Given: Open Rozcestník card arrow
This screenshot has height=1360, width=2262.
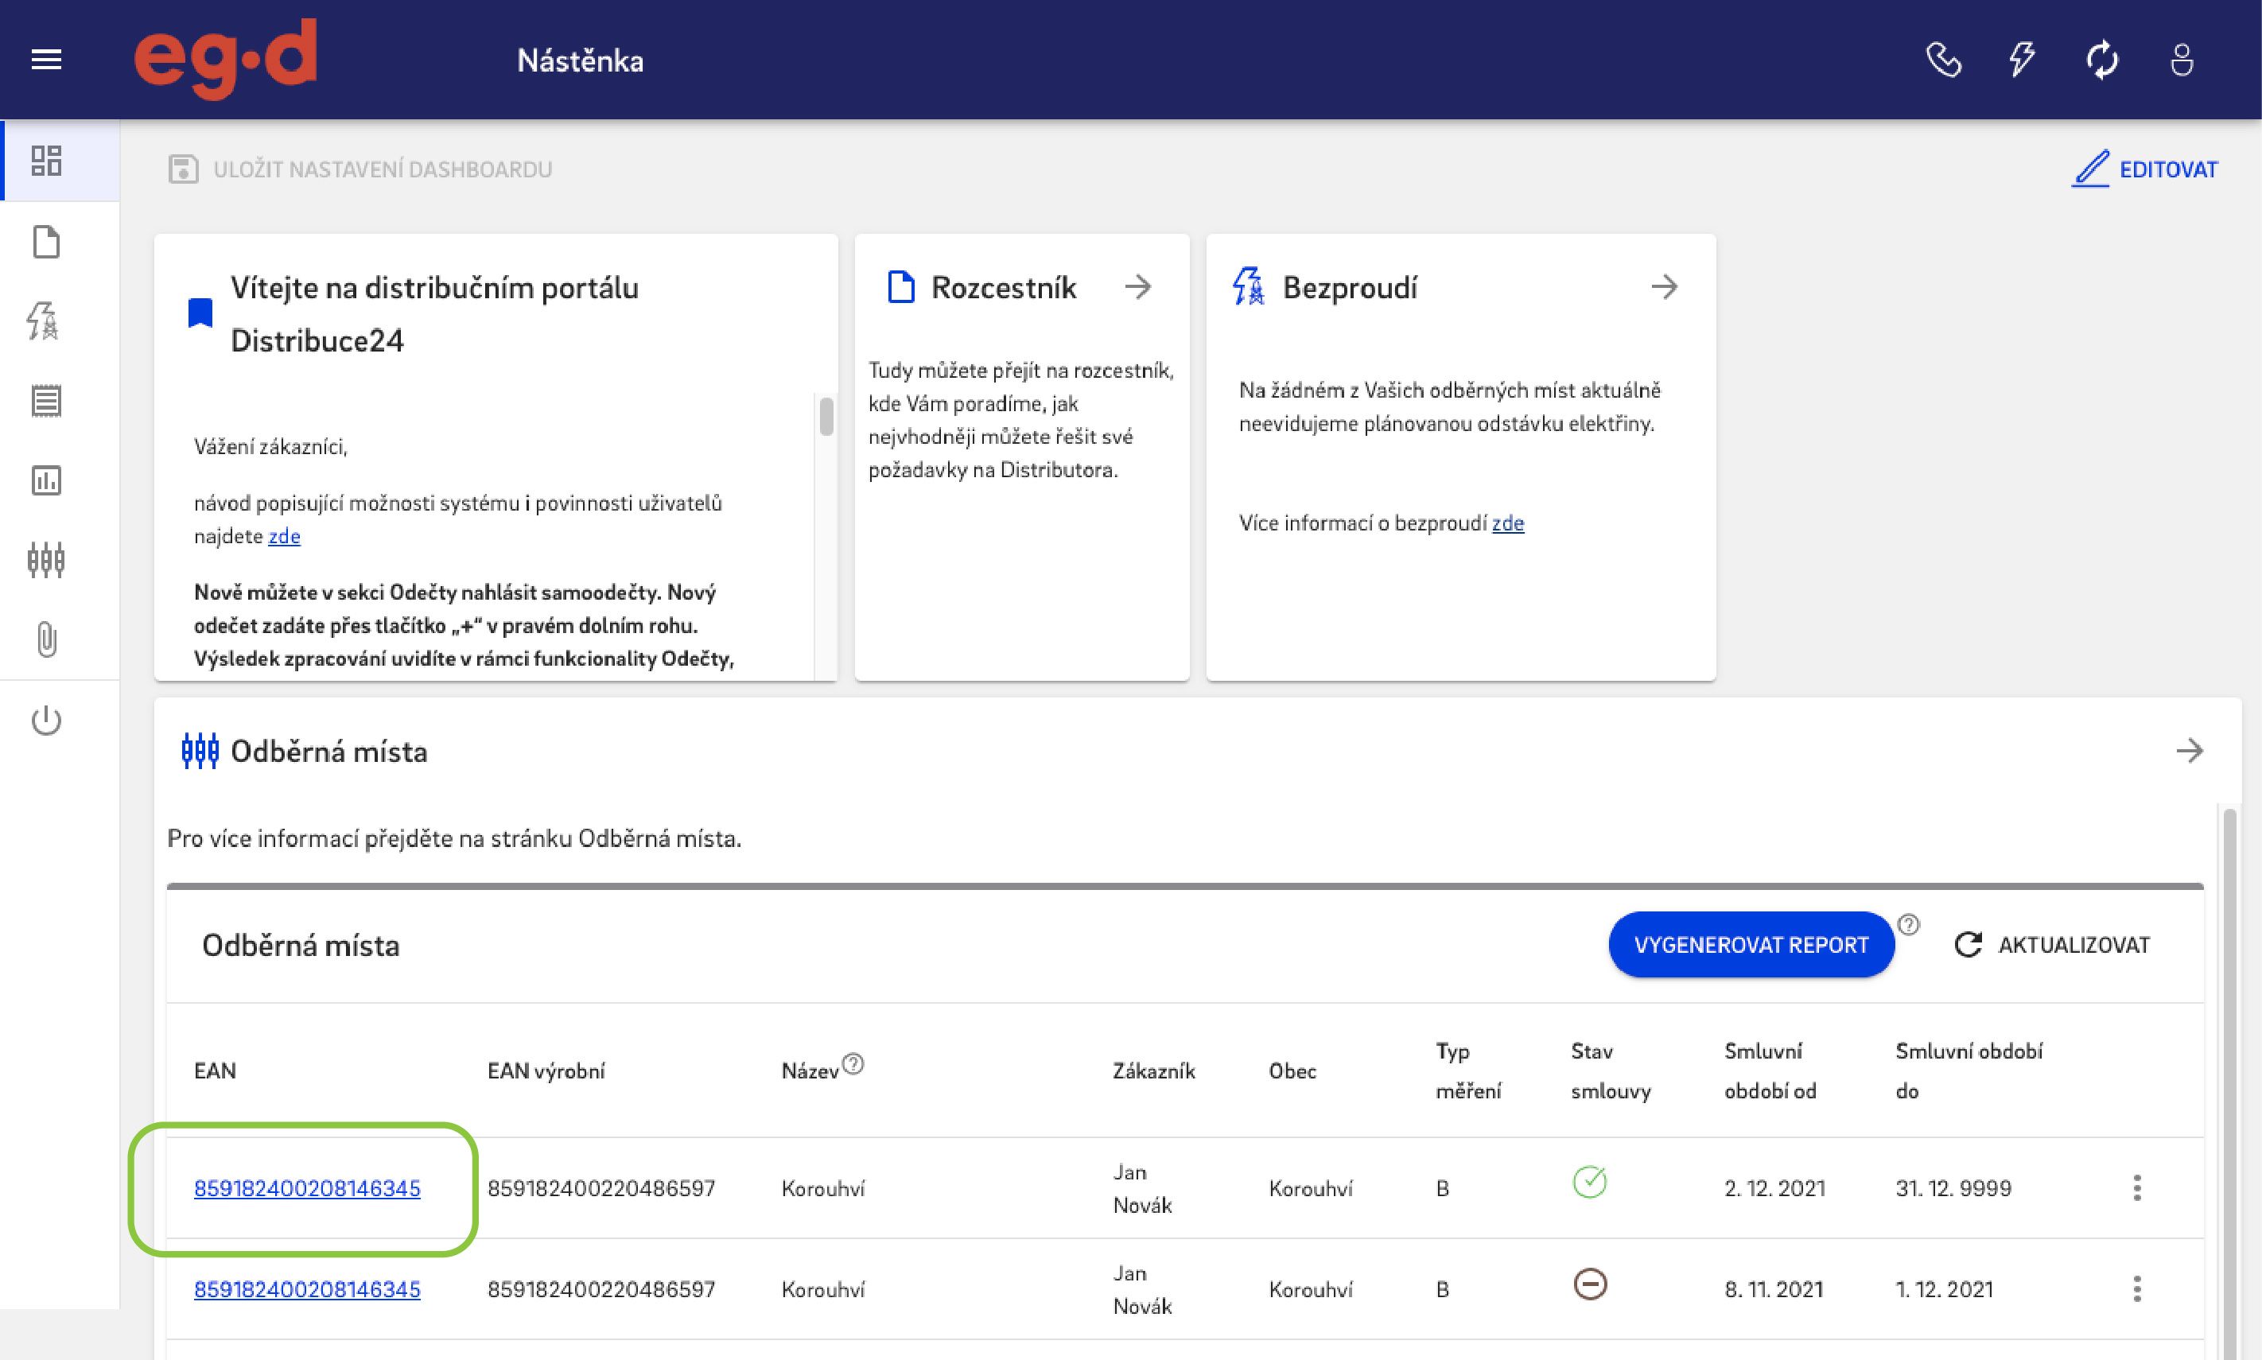Looking at the screenshot, I should (x=1138, y=287).
